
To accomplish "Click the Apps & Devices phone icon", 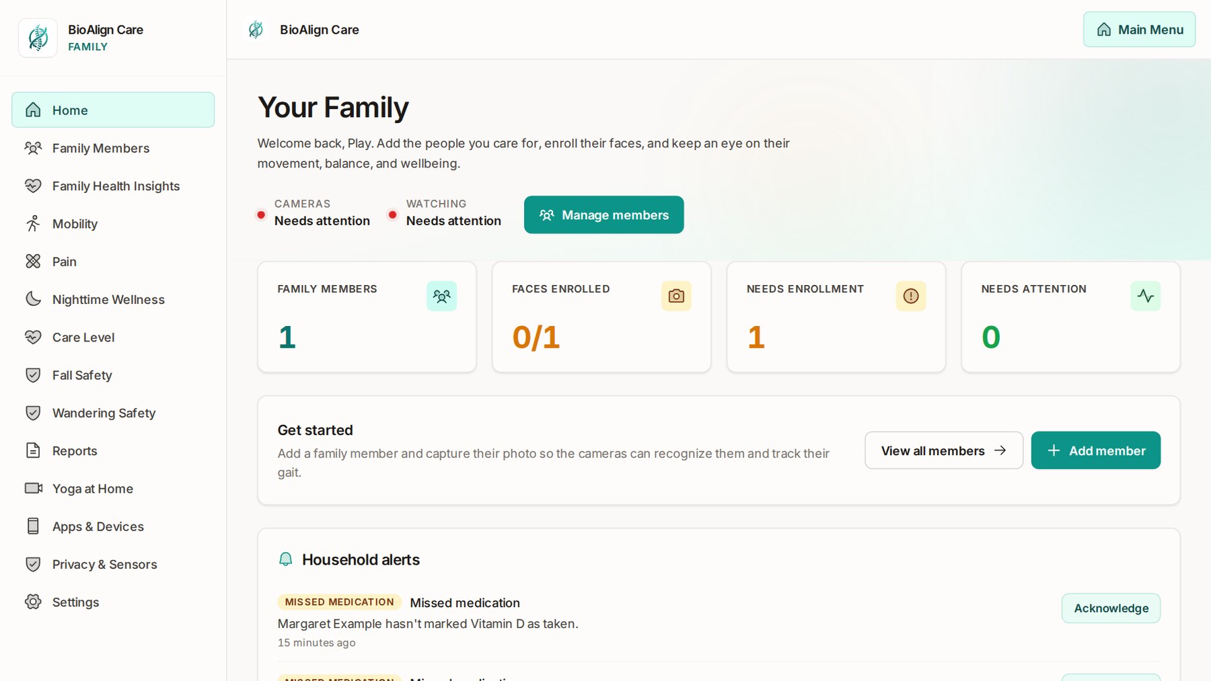I will [33, 526].
